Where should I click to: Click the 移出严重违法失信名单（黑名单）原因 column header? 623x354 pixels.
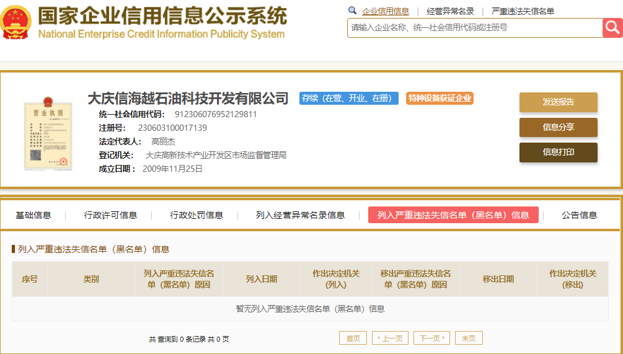click(415, 279)
